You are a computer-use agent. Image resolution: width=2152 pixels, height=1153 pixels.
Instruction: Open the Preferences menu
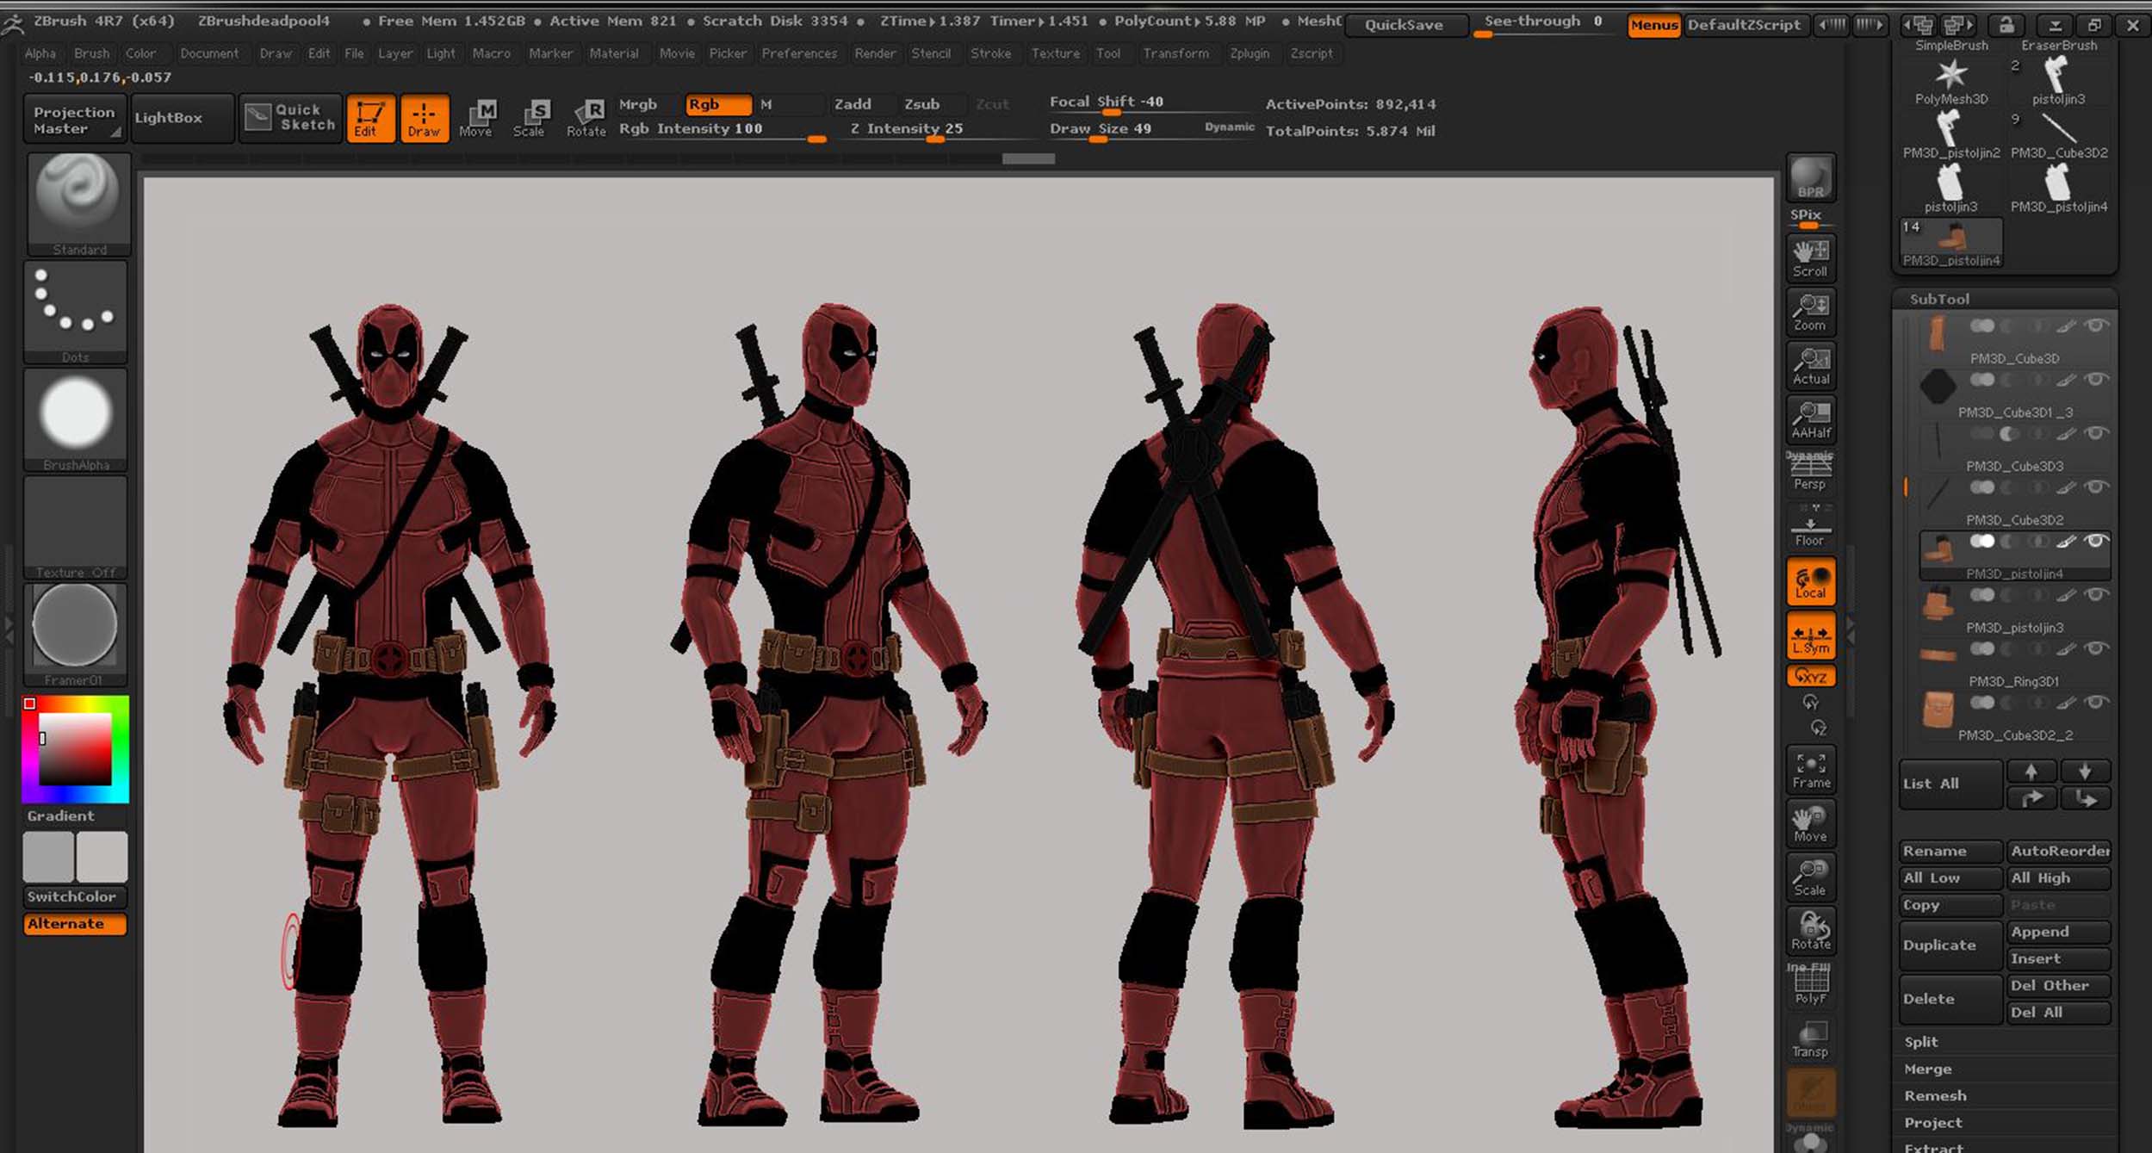(x=799, y=53)
